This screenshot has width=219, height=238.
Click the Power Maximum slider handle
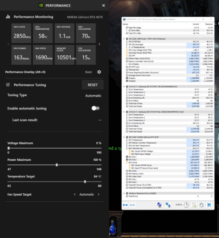tap(57, 165)
